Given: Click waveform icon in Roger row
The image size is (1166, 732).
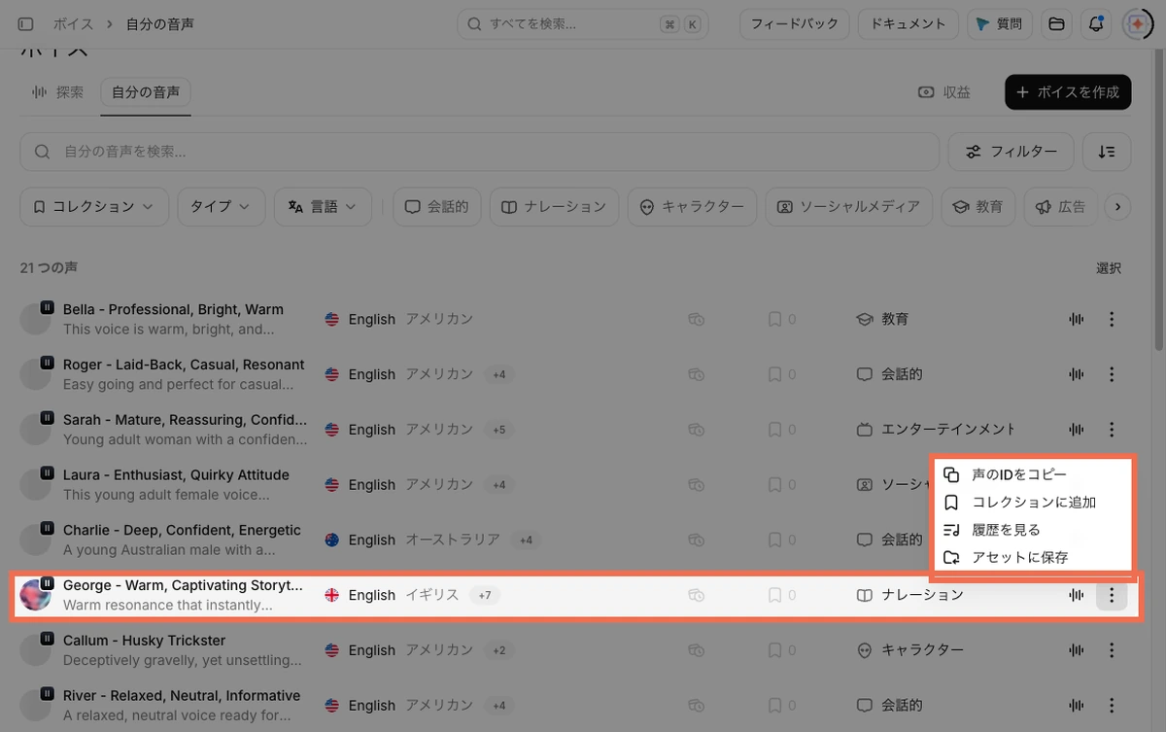Looking at the screenshot, I should pos(1076,374).
